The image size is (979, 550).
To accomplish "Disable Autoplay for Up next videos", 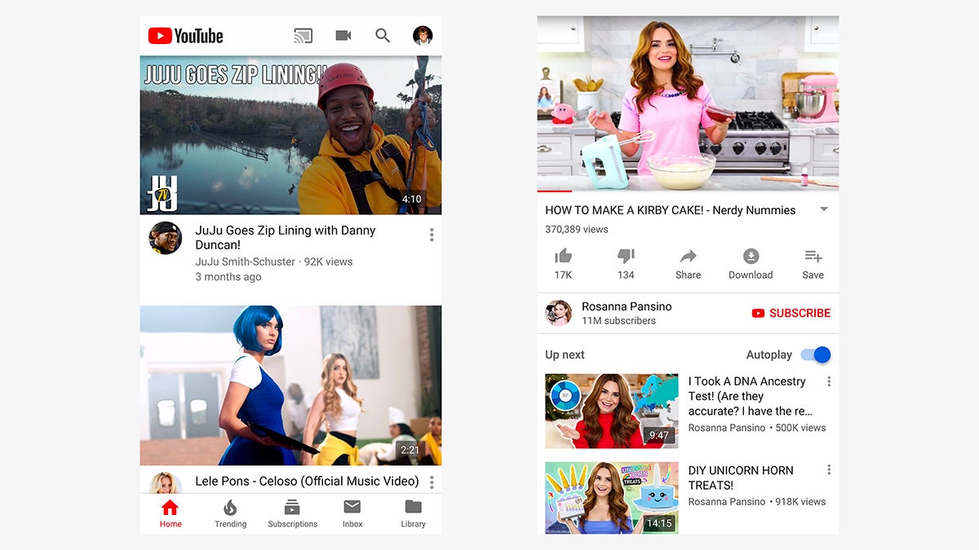I will (814, 354).
